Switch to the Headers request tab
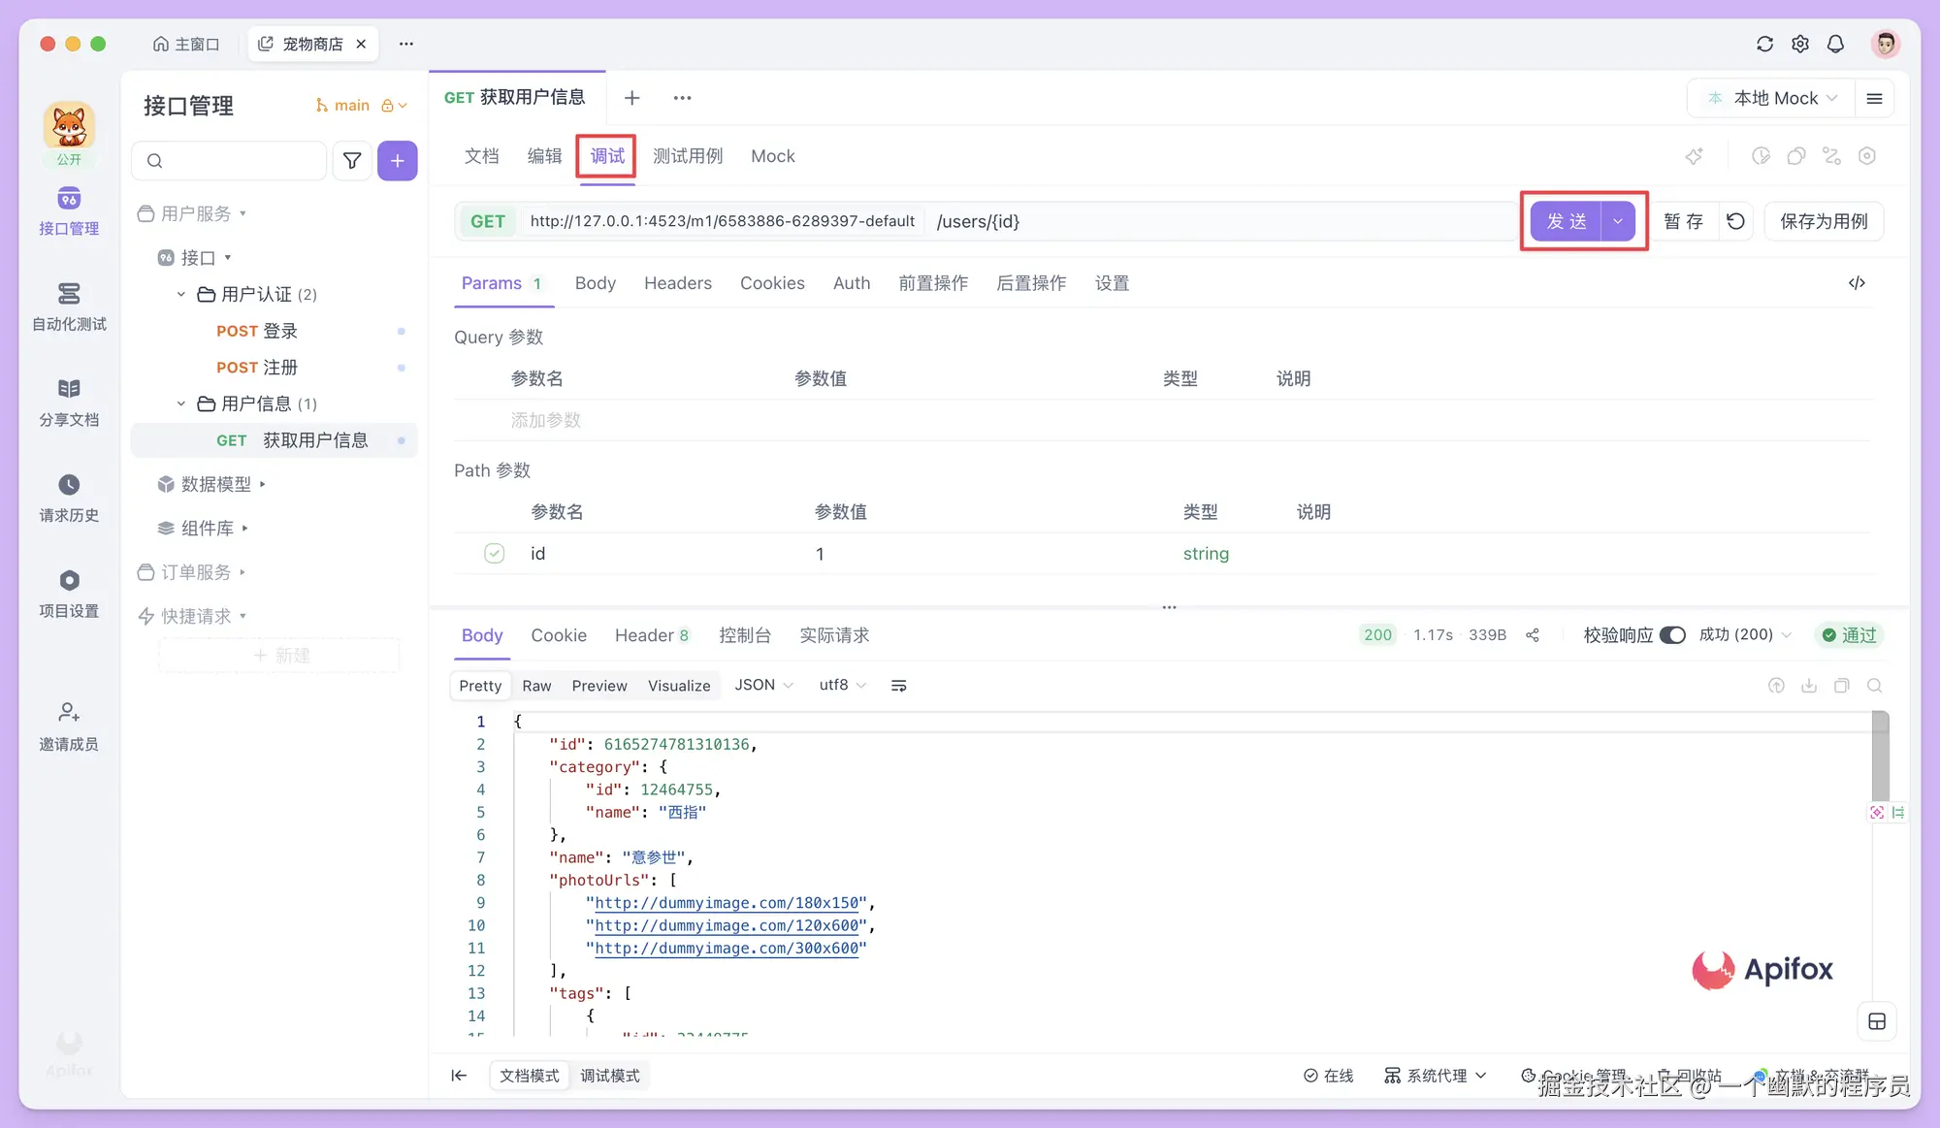 click(677, 283)
